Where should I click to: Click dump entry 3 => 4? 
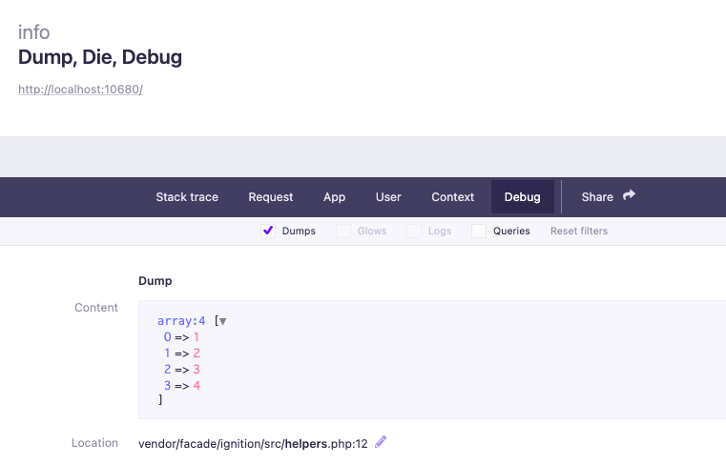click(182, 385)
